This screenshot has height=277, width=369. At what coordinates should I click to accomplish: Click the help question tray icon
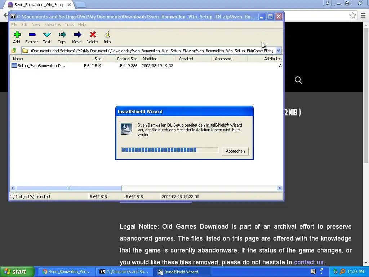(313, 272)
